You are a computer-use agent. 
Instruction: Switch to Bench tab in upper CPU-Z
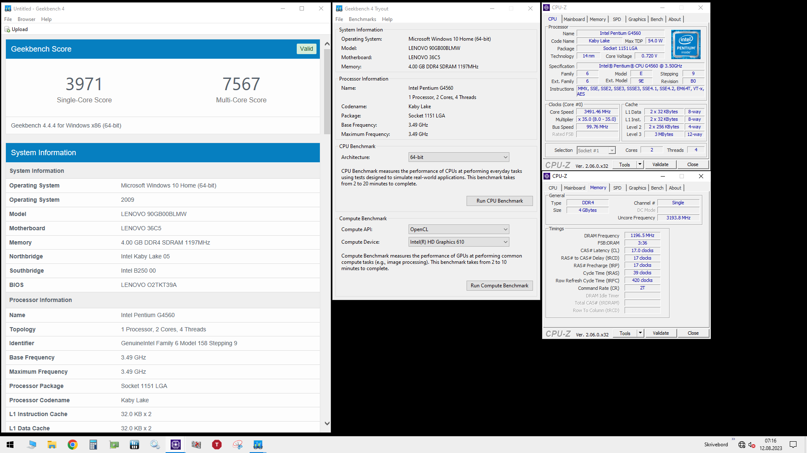click(657, 19)
